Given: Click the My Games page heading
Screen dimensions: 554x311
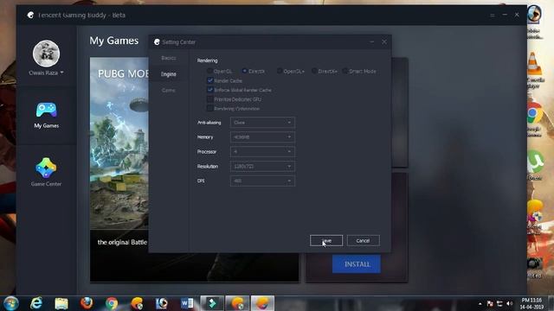Looking at the screenshot, I should (113, 41).
